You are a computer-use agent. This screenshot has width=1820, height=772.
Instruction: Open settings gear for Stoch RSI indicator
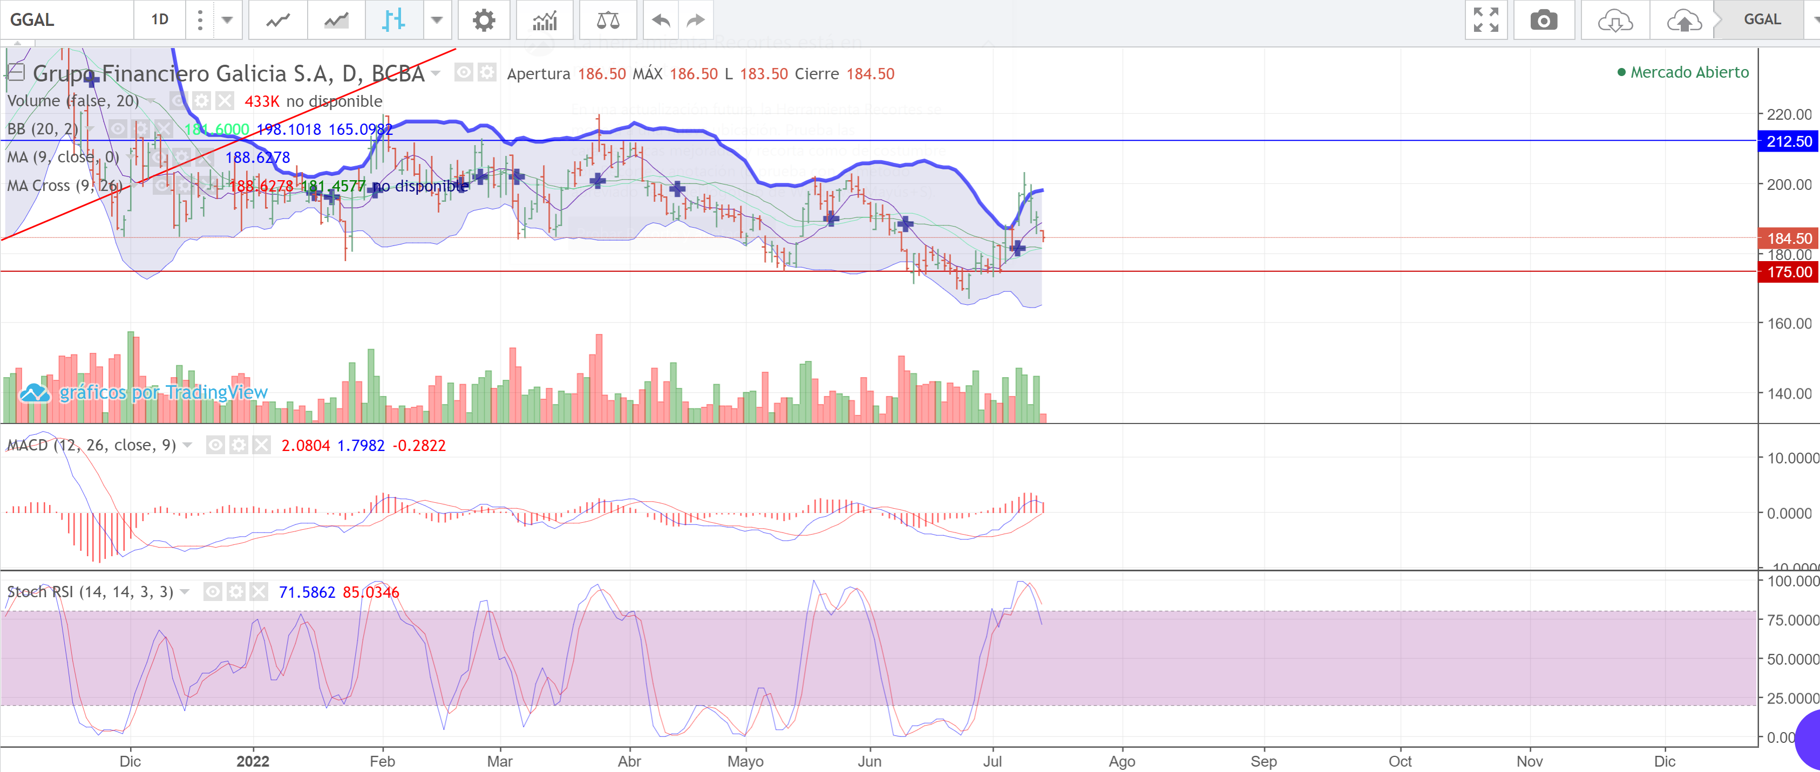236,591
